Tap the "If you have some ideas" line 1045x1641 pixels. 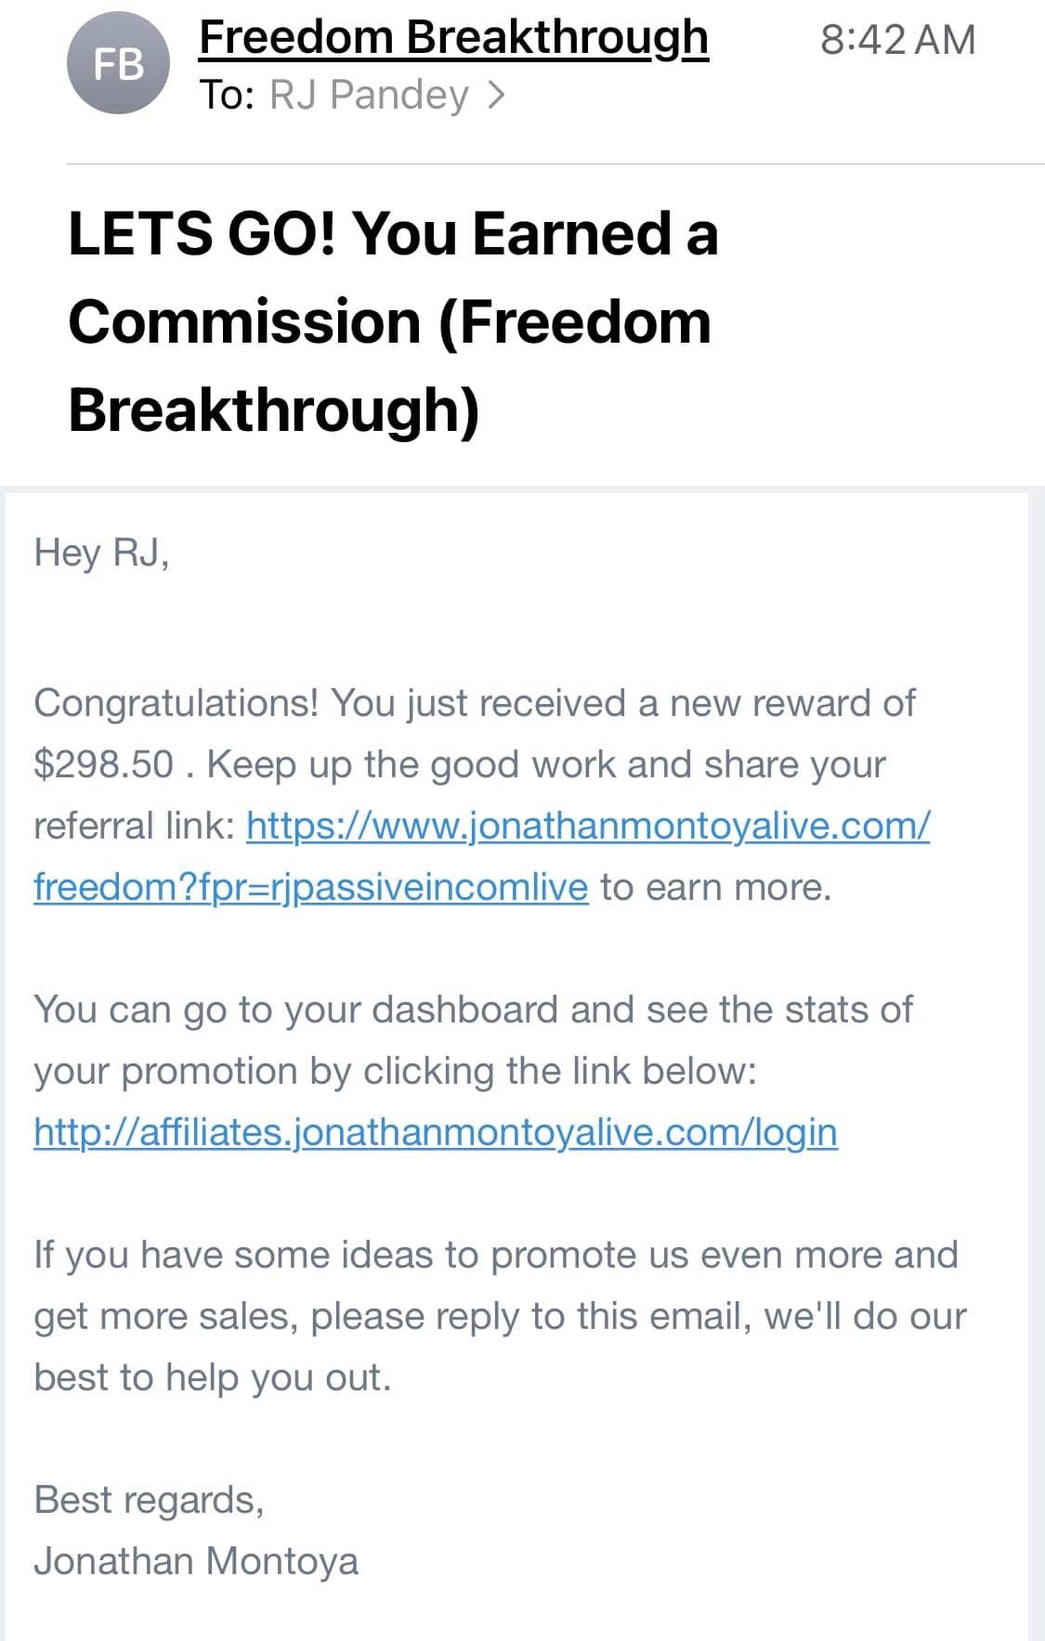coord(495,1255)
